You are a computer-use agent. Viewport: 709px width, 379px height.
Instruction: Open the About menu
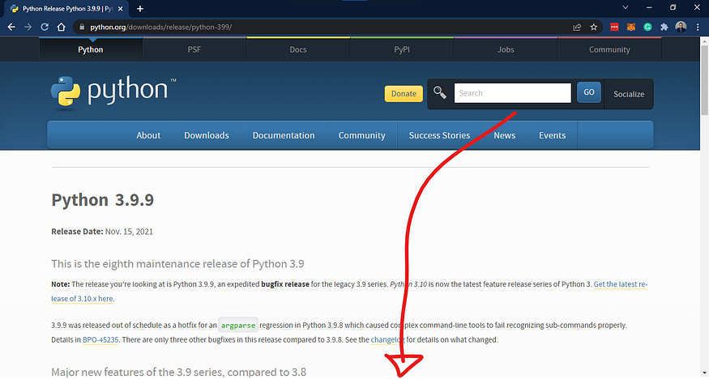[x=148, y=135]
